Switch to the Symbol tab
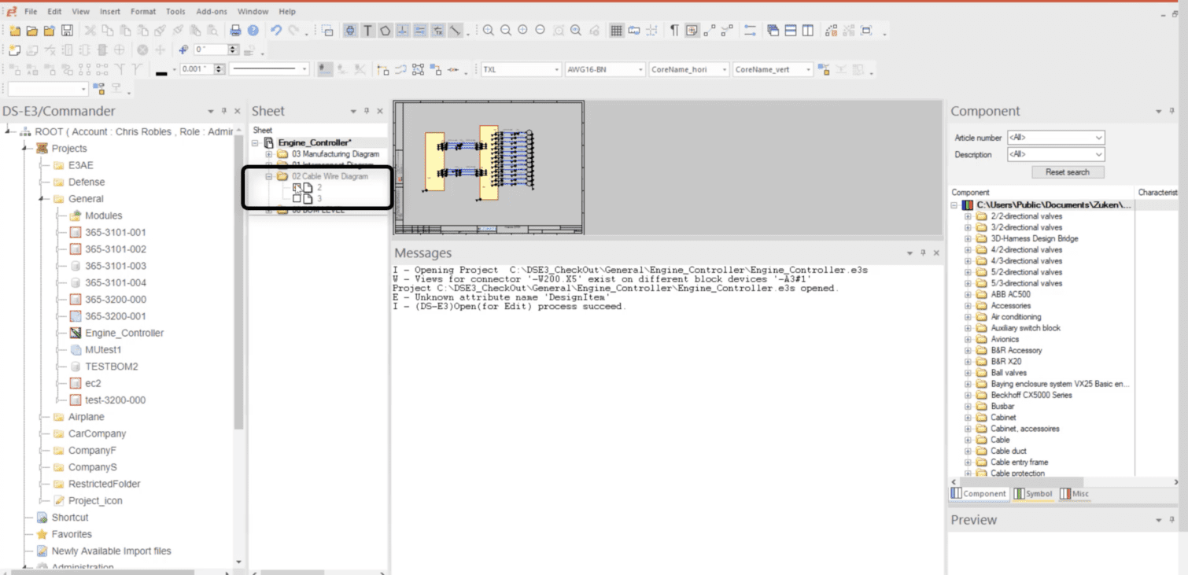The image size is (1188, 575). pos(1033,494)
